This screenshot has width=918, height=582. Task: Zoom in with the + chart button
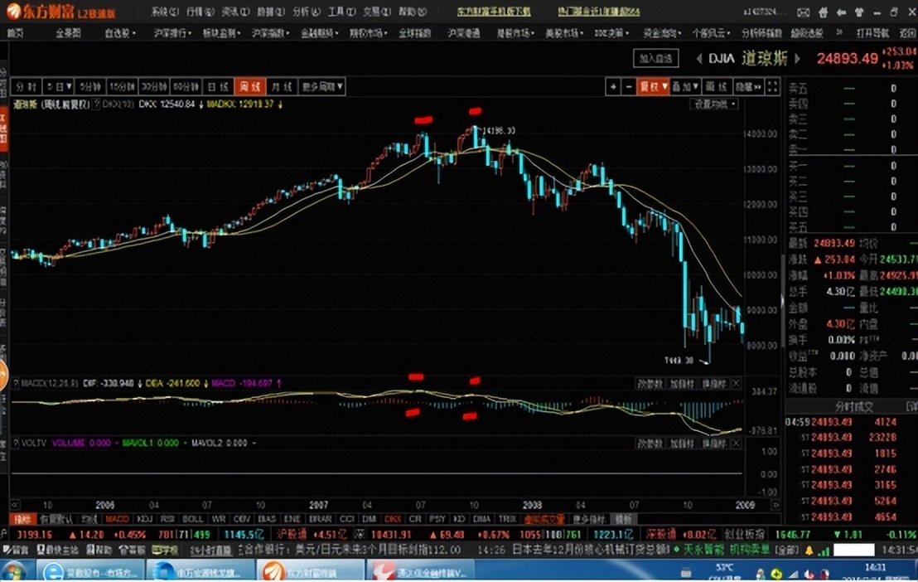[613, 86]
